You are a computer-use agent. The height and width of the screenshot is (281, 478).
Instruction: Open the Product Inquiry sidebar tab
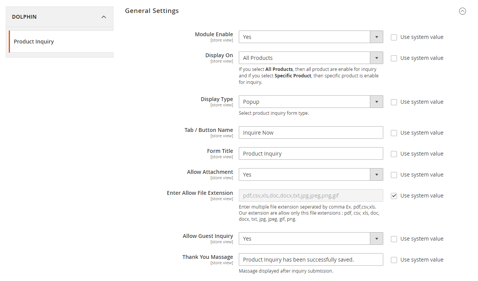[34, 42]
